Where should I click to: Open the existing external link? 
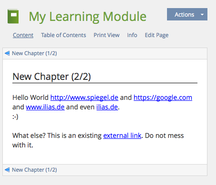click(x=122, y=136)
